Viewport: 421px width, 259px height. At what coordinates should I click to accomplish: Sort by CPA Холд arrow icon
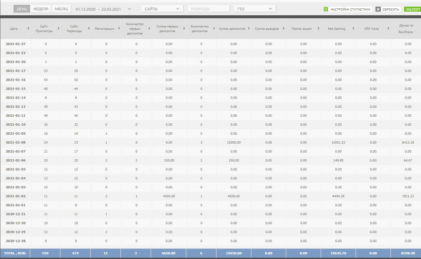(387, 29)
